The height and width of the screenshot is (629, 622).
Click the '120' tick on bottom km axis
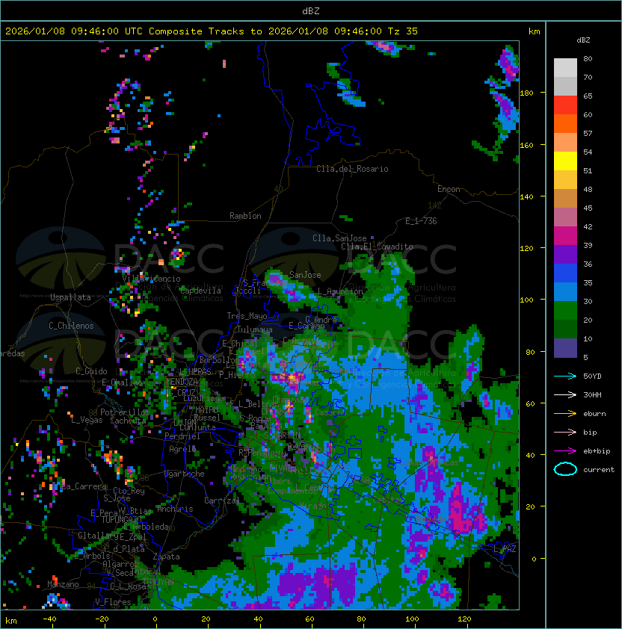point(464,619)
